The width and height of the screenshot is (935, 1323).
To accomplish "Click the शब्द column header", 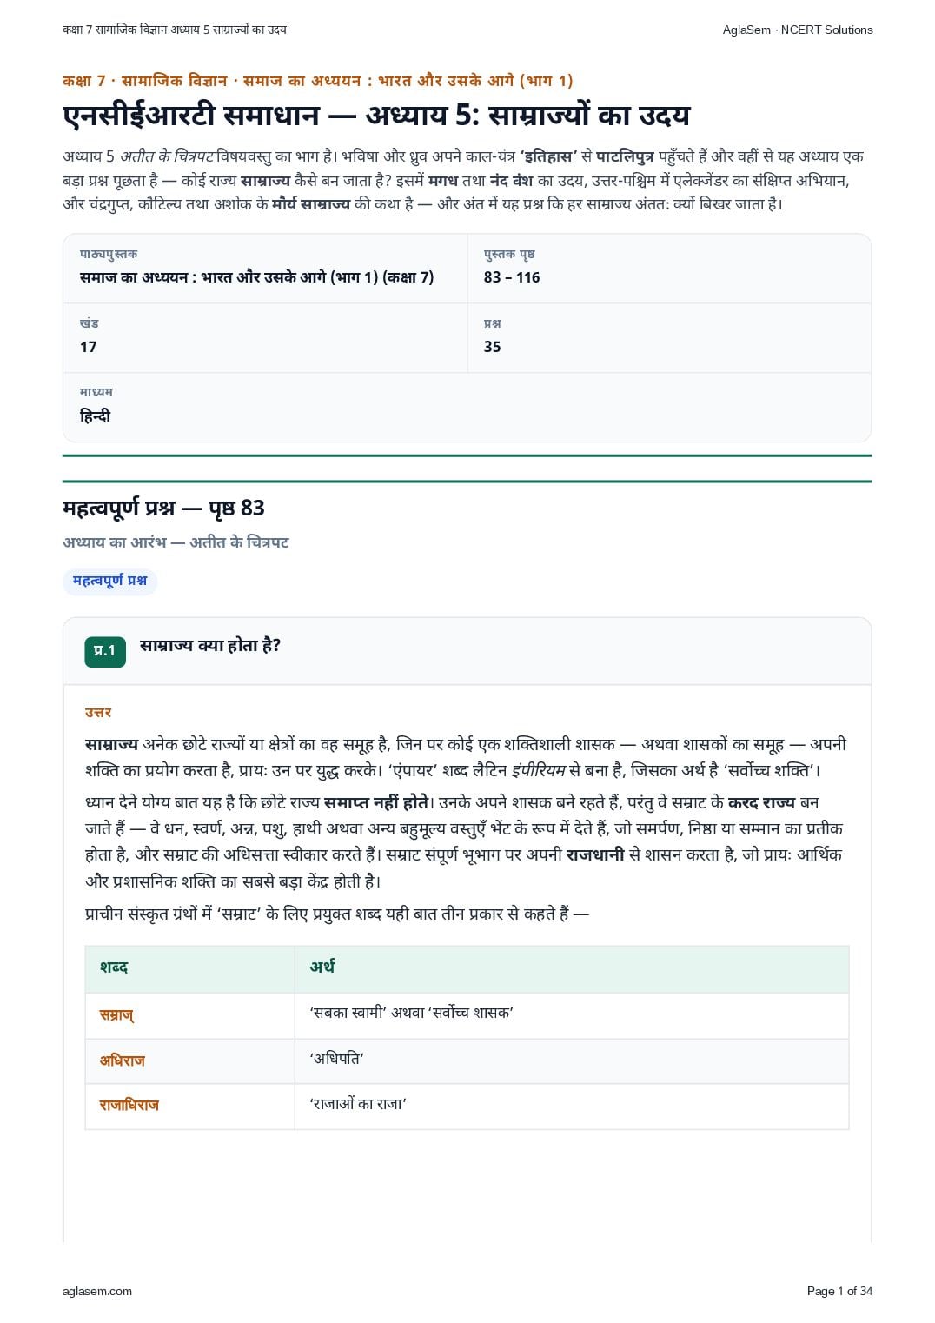I will click(114, 967).
